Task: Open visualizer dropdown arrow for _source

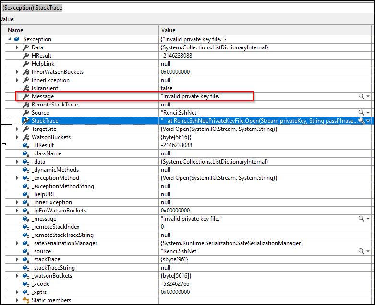Action: click(368, 251)
